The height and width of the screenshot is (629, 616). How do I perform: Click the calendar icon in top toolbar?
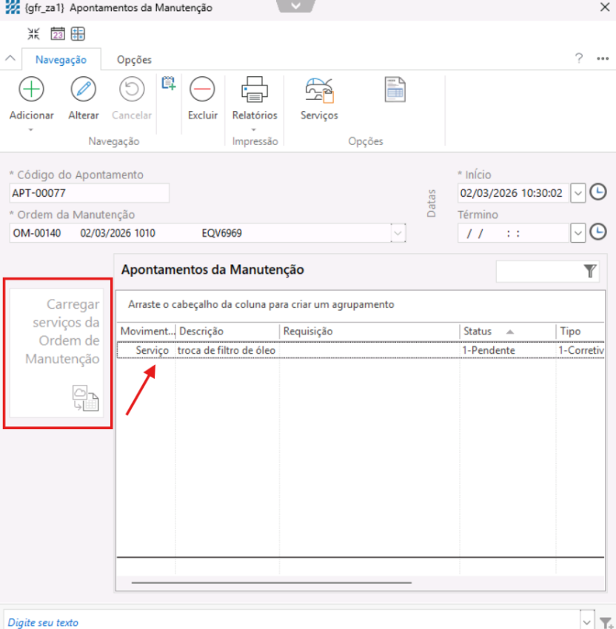coord(57,33)
